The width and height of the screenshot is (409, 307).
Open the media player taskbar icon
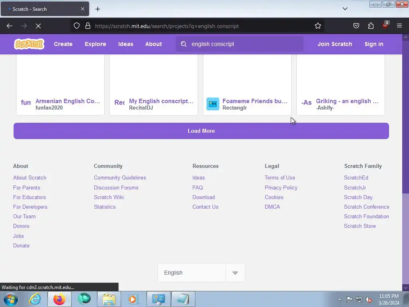133,299
